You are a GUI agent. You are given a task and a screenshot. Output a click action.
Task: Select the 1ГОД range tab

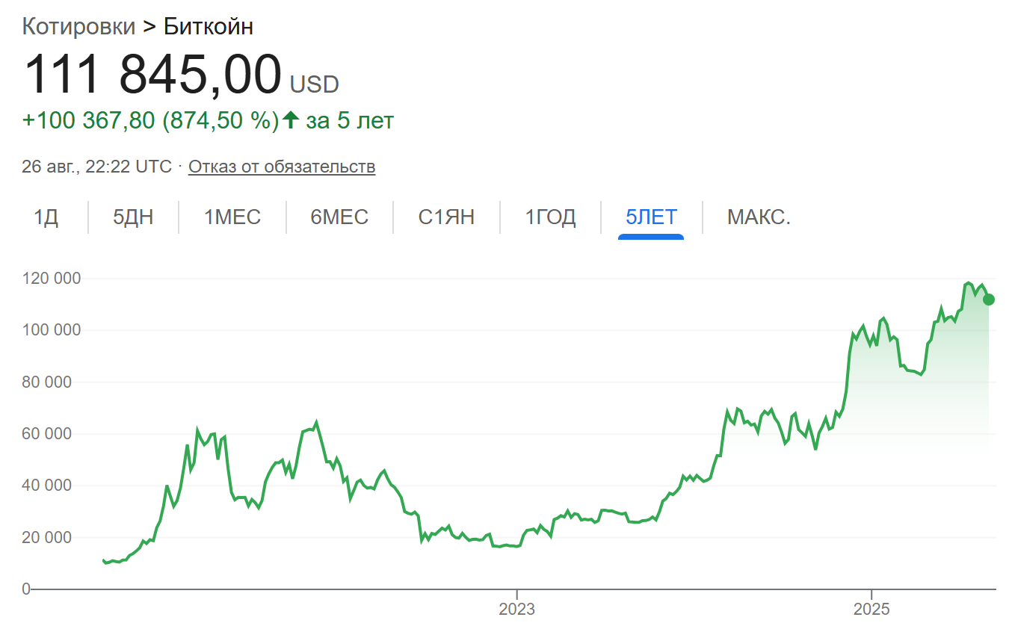point(551,217)
